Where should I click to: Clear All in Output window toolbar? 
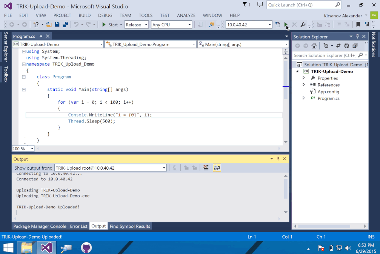(206, 168)
